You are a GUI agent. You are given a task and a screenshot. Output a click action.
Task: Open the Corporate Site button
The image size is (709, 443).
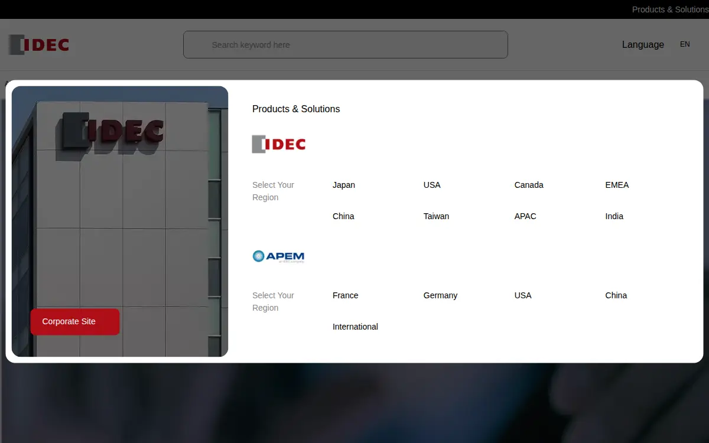[75, 322]
